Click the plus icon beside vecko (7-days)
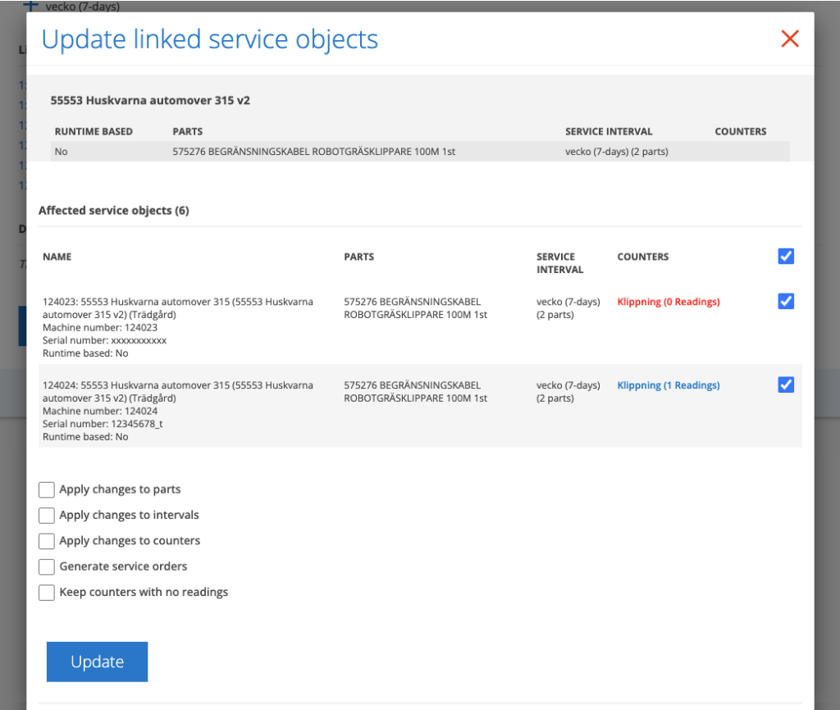The height and width of the screenshot is (710, 840). [x=30, y=6]
